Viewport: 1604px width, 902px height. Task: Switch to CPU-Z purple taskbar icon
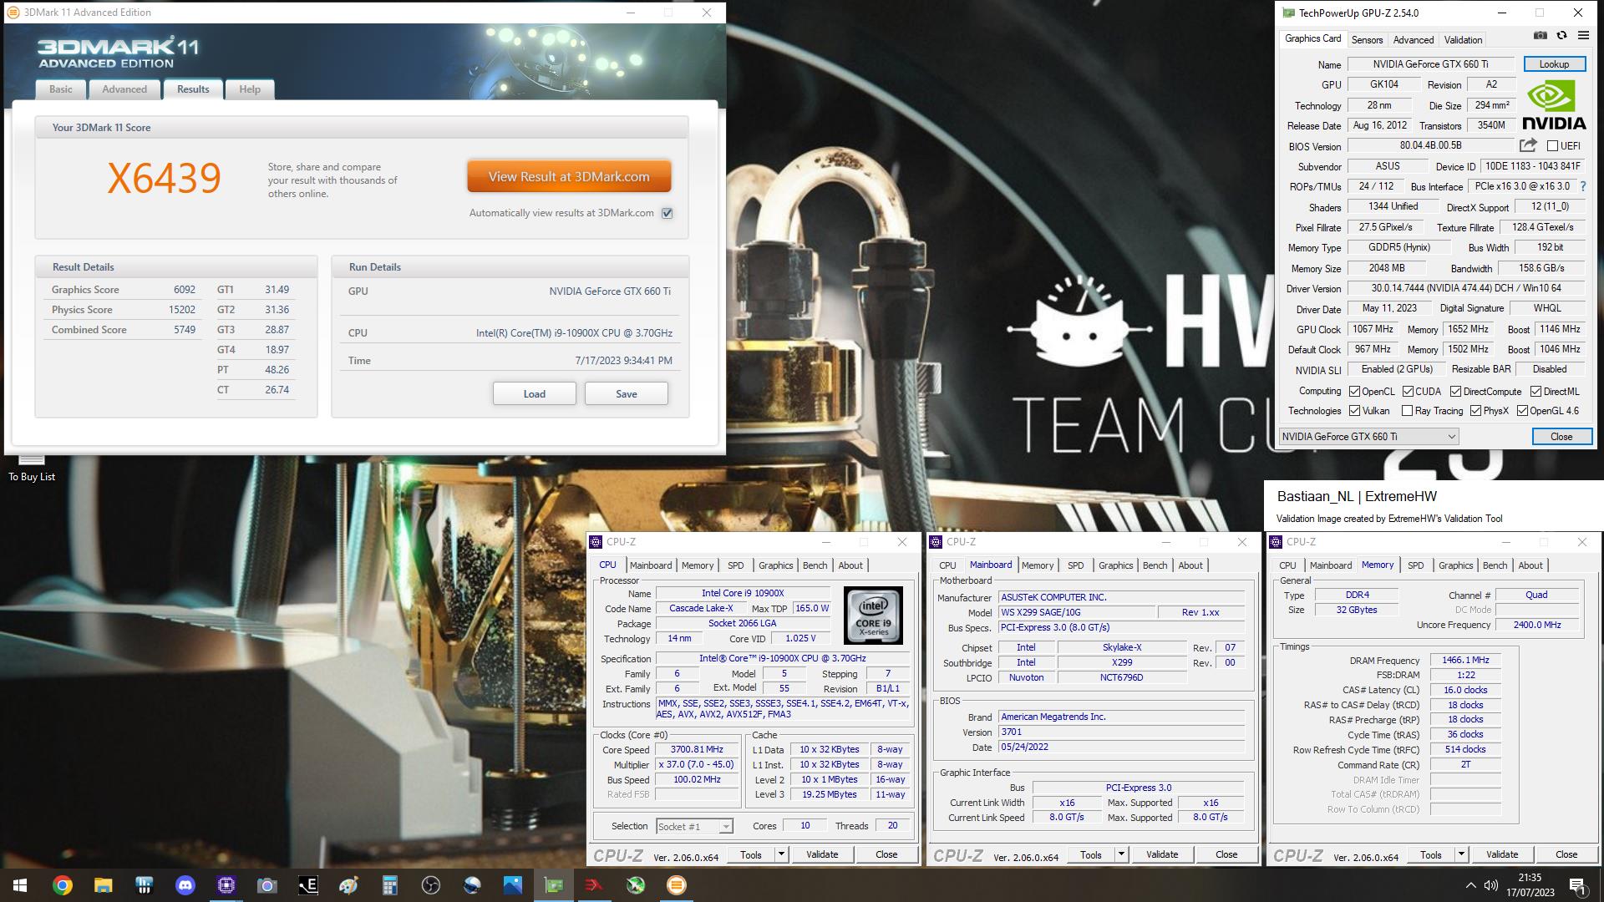tap(226, 885)
